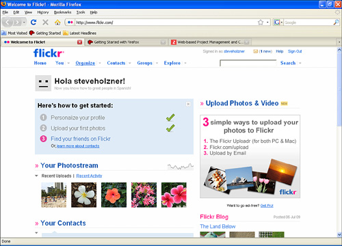Collapse the Recent Uploads triangle
342x246 pixels.
tap(36, 176)
